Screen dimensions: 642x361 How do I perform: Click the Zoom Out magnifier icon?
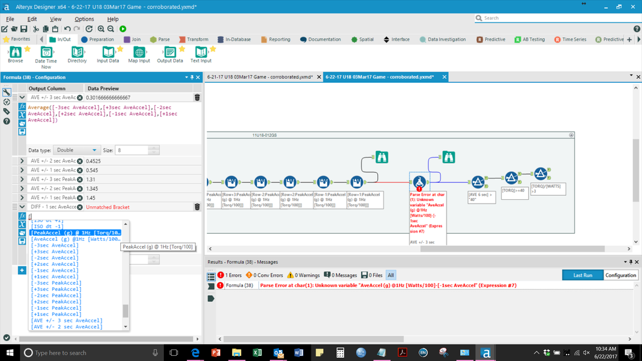[x=111, y=29]
